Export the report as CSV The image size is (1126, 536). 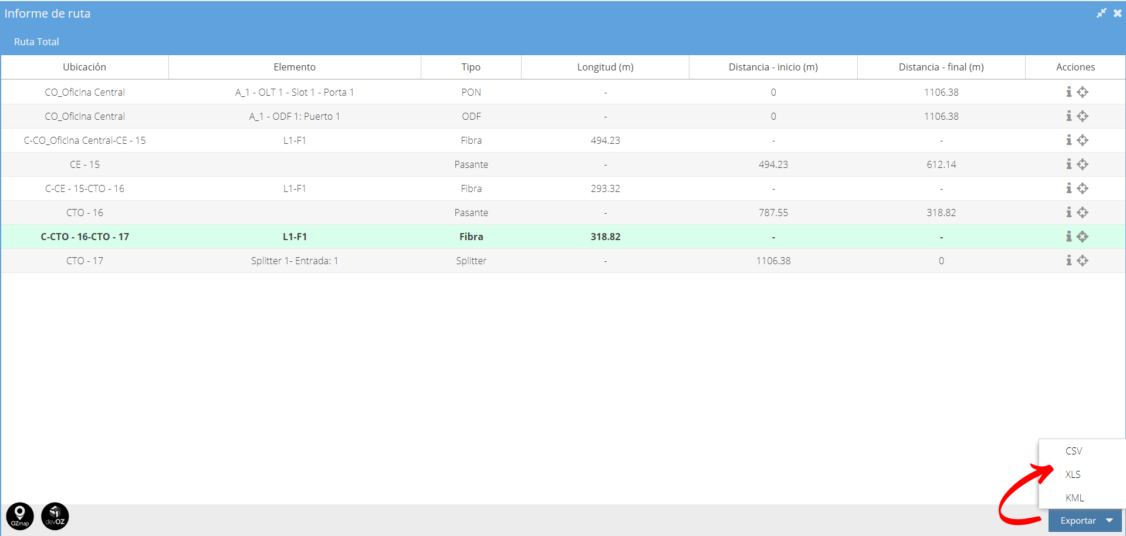pos(1074,451)
